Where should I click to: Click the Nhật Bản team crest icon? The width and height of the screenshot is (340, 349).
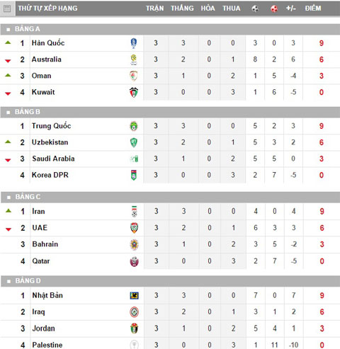[x=135, y=295]
